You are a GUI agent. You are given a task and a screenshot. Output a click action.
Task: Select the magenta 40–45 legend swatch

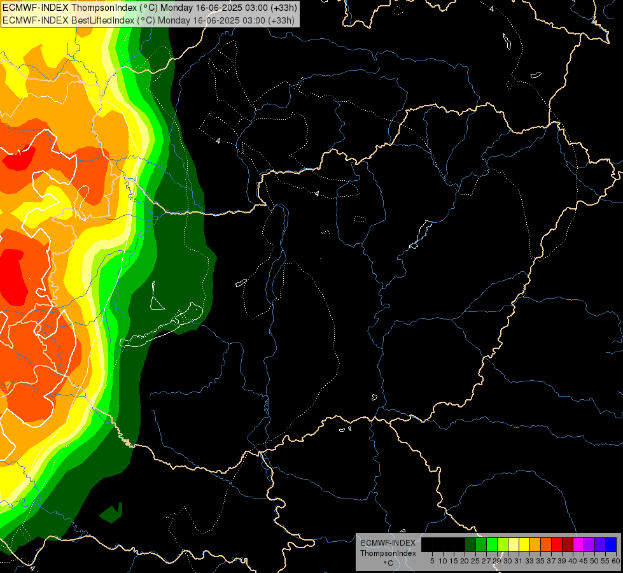pyautogui.click(x=578, y=544)
